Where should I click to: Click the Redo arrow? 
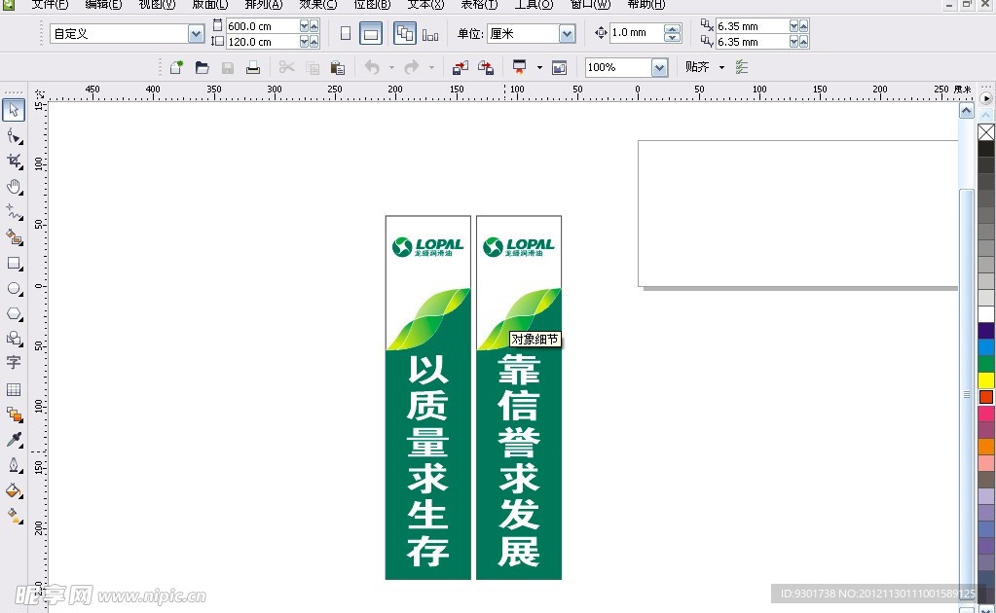[x=412, y=67]
